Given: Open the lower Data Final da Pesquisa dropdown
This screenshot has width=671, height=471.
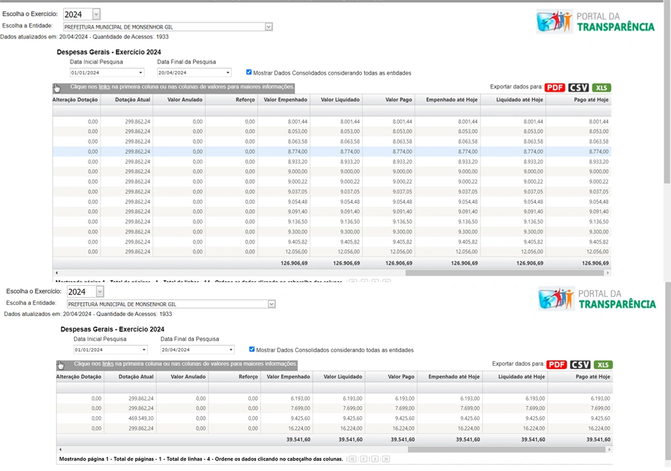Looking at the screenshot, I should pyautogui.click(x=230, y=350).
